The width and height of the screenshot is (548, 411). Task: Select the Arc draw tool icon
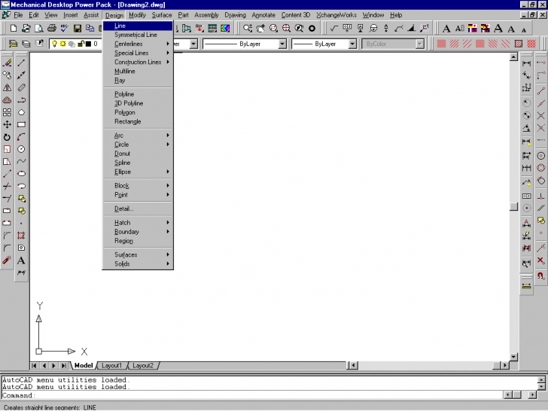[x=21, y=137]
